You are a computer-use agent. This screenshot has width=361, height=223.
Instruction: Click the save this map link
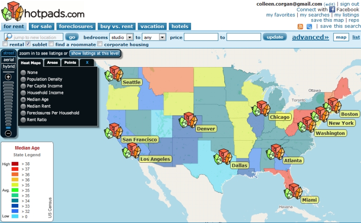327,20
